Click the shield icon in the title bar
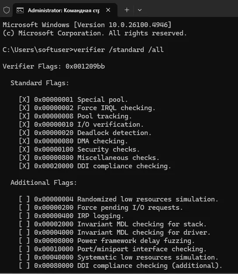Screen dimensions: 238x274 click(7, 10)
